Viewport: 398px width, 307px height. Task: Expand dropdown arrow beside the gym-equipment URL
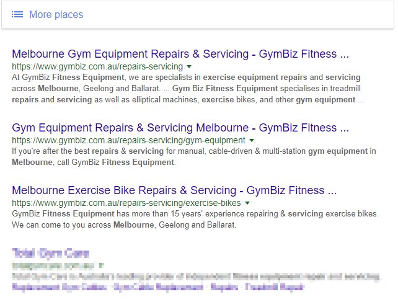point(252,141)
